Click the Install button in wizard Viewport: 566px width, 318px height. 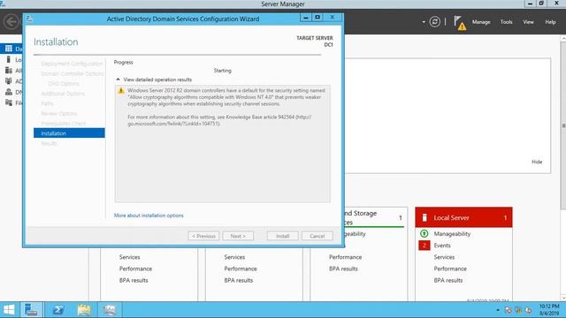point(283,236)
